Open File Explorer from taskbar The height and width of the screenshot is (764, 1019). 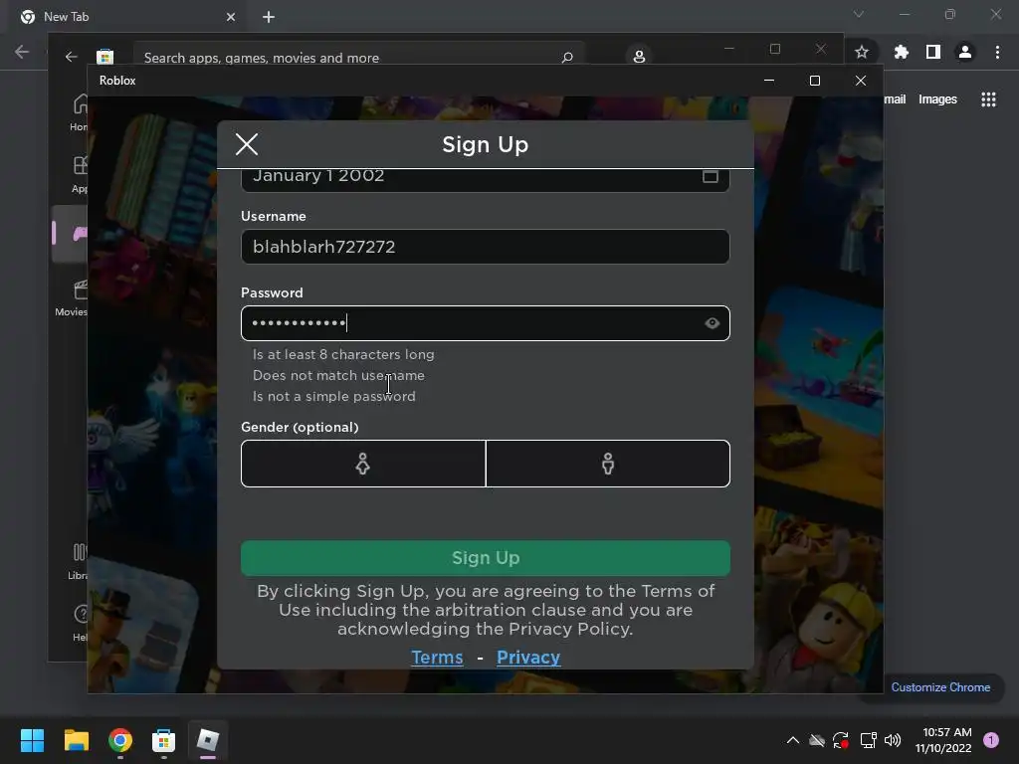[76, 740]
